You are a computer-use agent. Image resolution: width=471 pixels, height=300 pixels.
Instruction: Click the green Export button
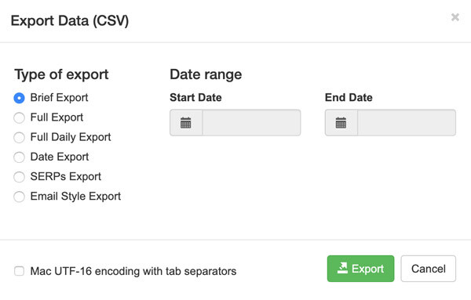(x=360, y=269)
